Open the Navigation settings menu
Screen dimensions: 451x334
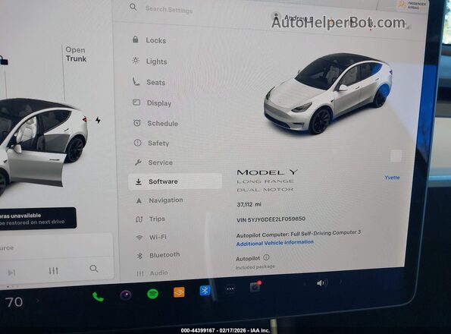tap(160, 200)
